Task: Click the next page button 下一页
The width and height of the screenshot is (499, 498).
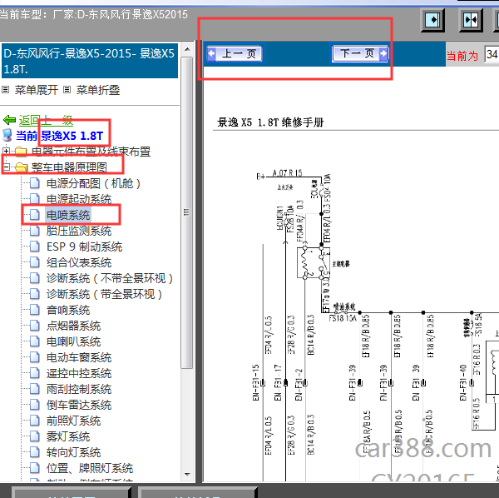Action: pos(360,53)
